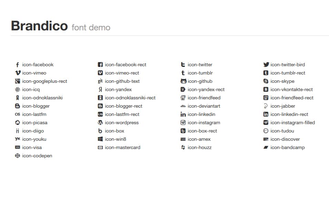Click the Tumblr-rect icon
This screenshot has height=207, width=329.
(266, 73)
